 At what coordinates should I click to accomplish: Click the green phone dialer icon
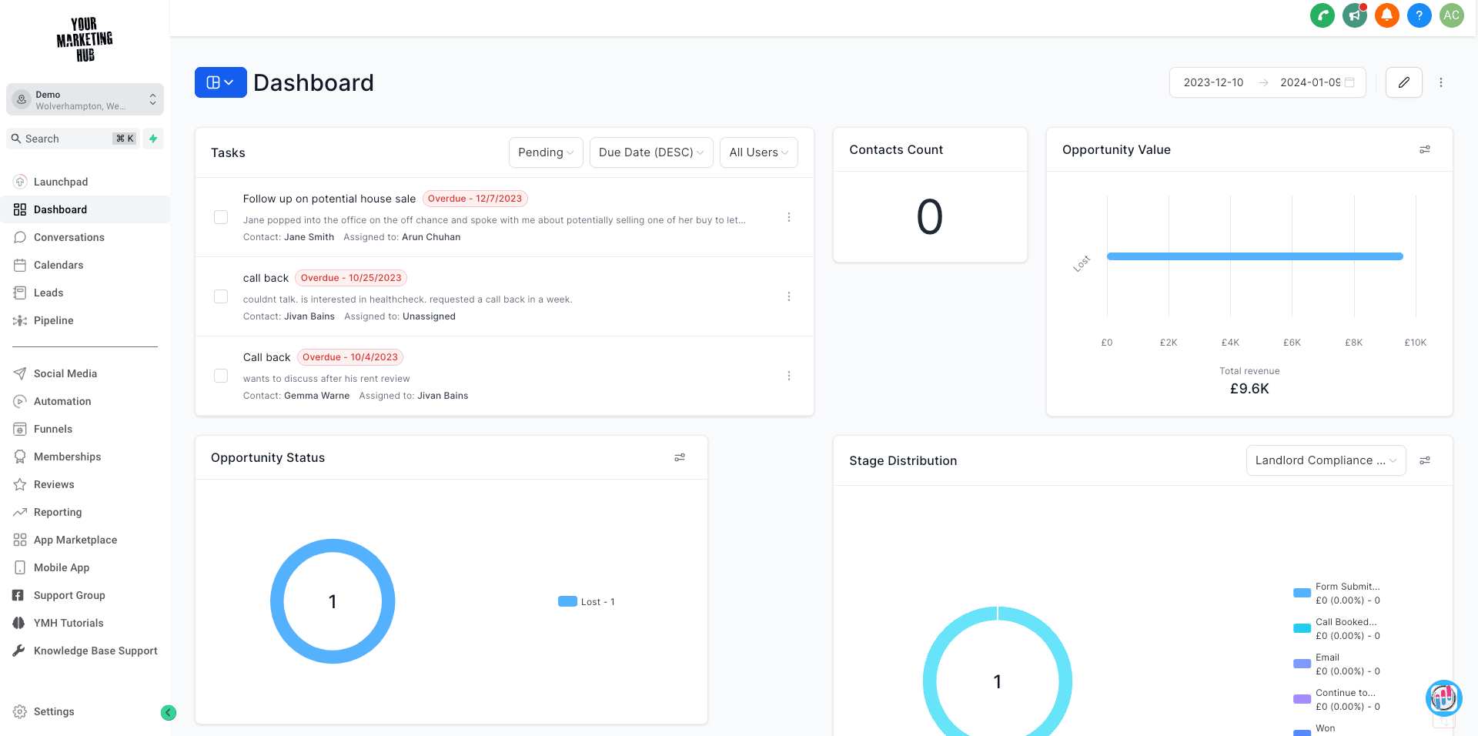point(1322,15)
